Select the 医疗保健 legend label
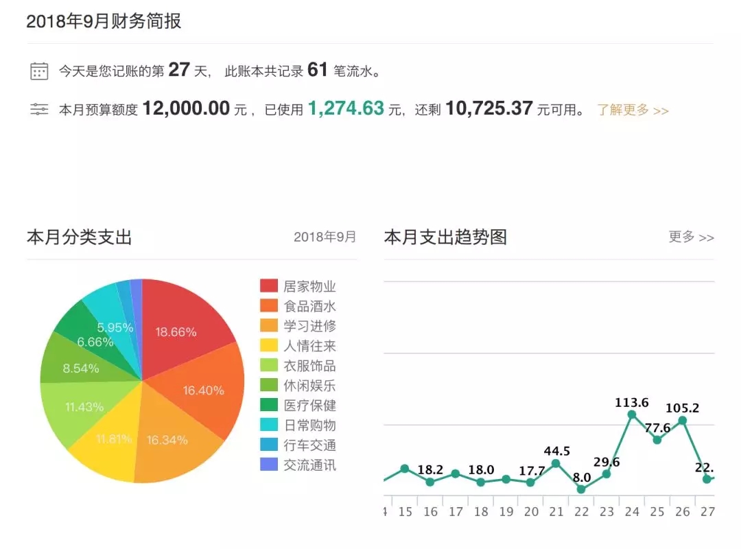This screenshot has width=741, height=549. coord(309,406)
